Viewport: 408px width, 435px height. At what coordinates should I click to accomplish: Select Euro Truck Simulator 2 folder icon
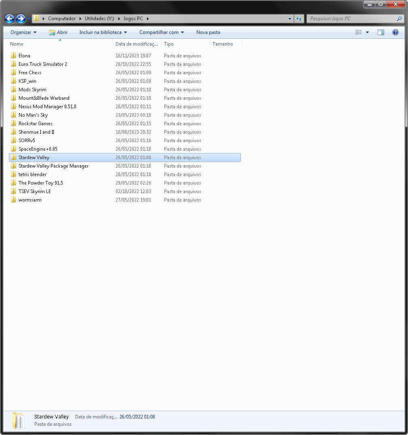point(13,64)
